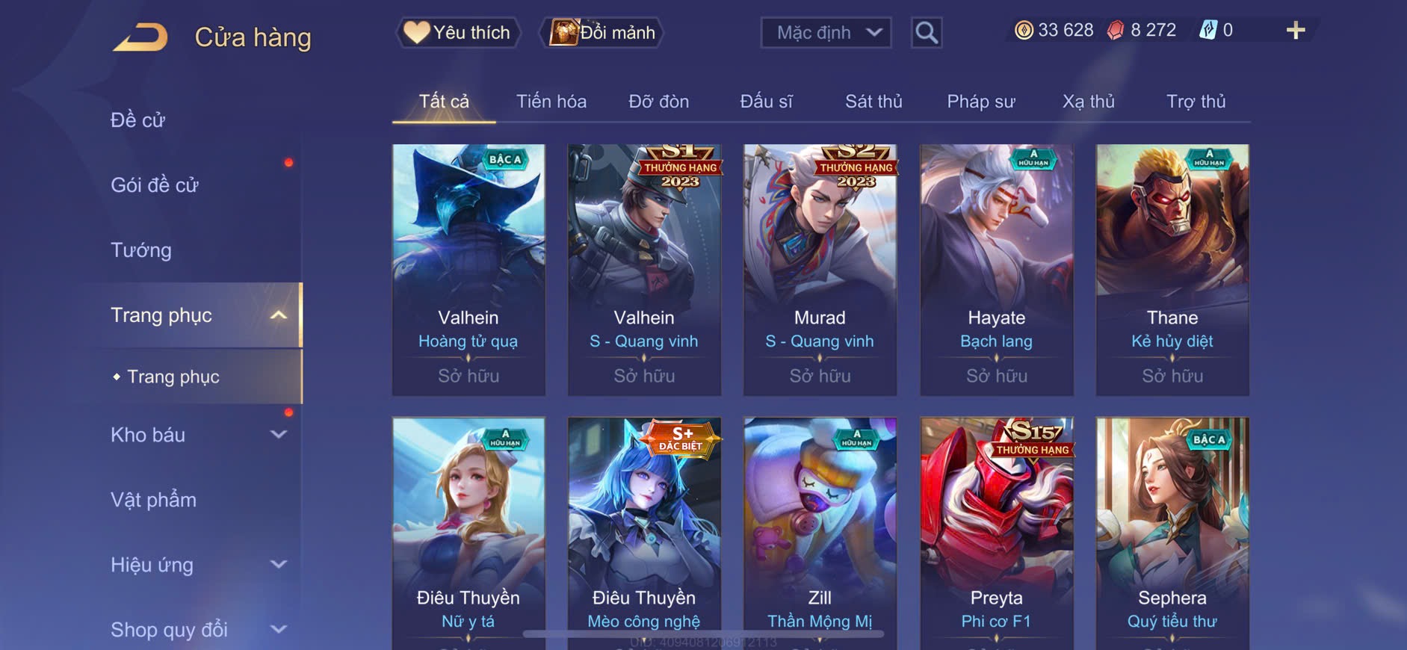Tap the red ruby currency icon
This screenshot has width=1407, height=650.
1115,31
